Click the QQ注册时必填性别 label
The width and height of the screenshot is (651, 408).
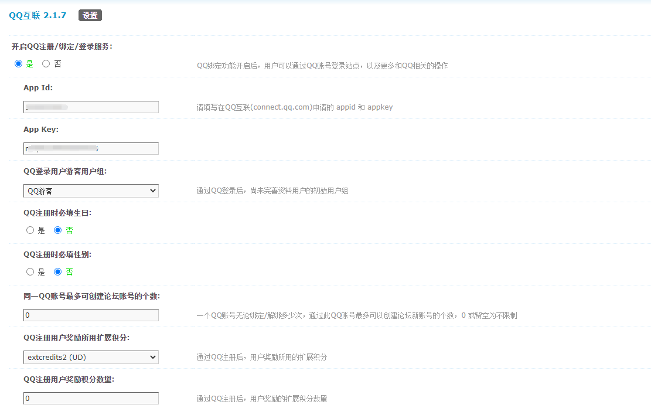(57, 254)
